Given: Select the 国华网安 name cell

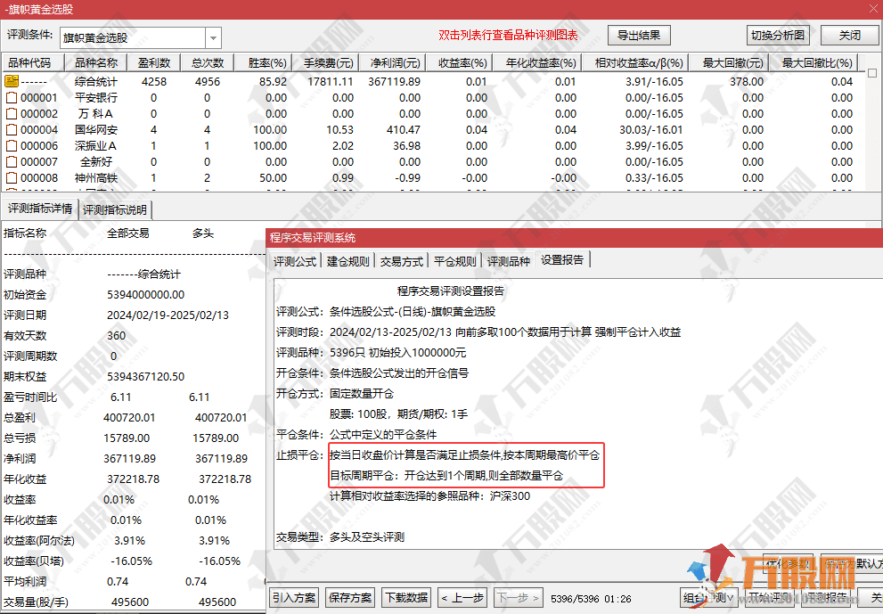Looking at the screenshot, I should coord(96,129).
